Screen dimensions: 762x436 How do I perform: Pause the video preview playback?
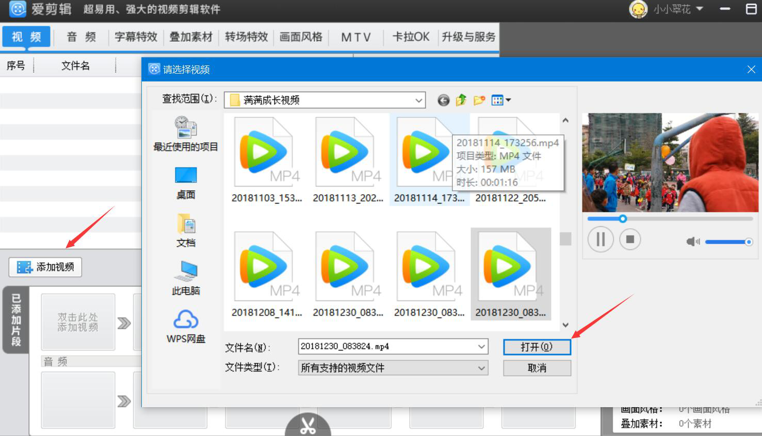[601, 239]
